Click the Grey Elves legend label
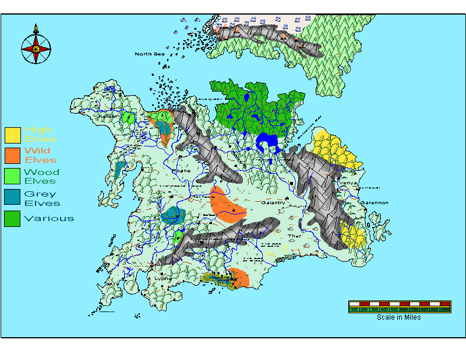The height and width of the screenshot is (350, 466). (42, 198)
